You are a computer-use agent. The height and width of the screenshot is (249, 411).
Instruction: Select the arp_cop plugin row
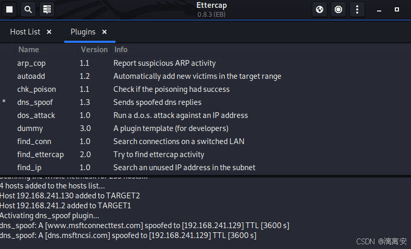click(x=206, y=63)
